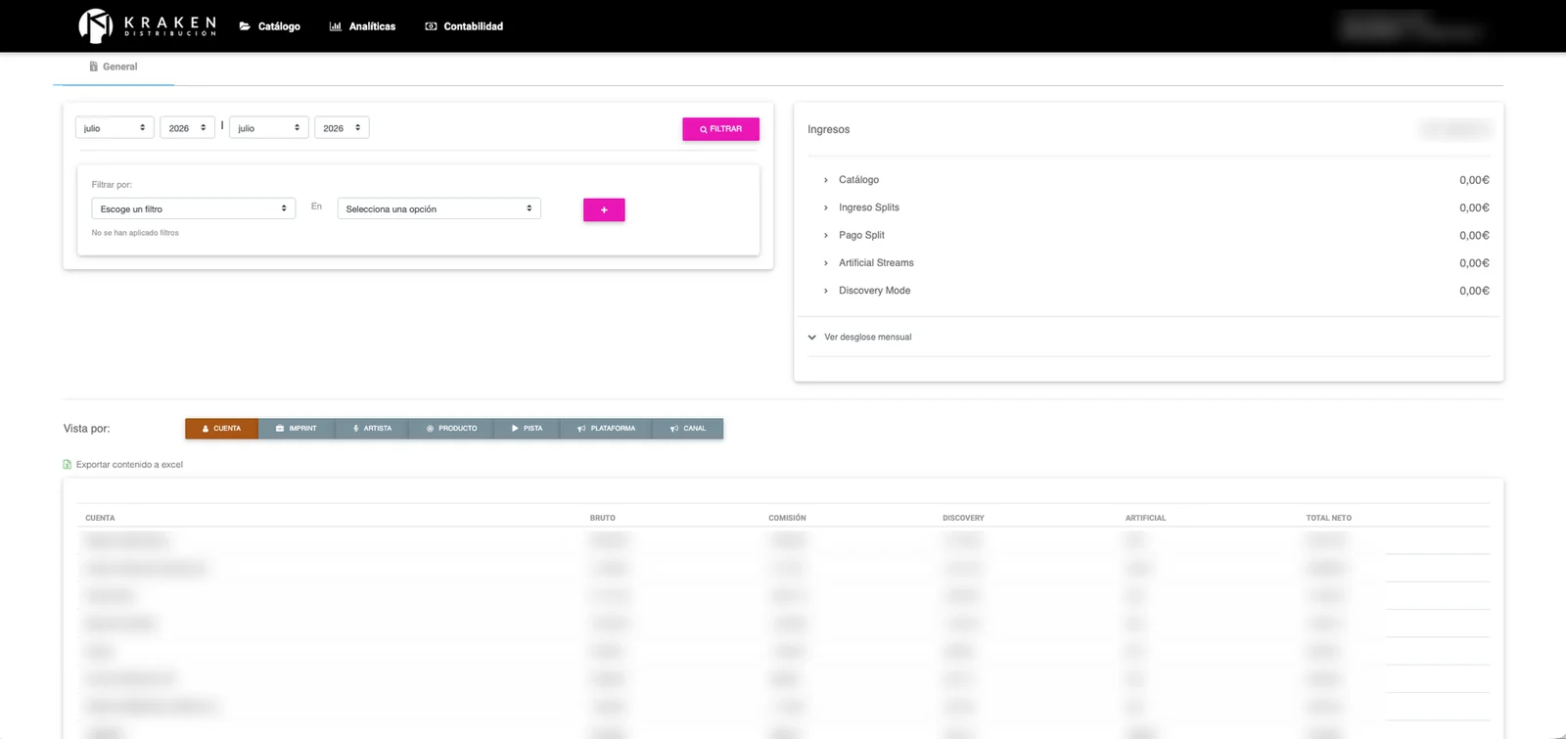Sort by the TOTAL NETO column header
This screenshot has width=1566, height=739.
click(x=1328, y=518)
